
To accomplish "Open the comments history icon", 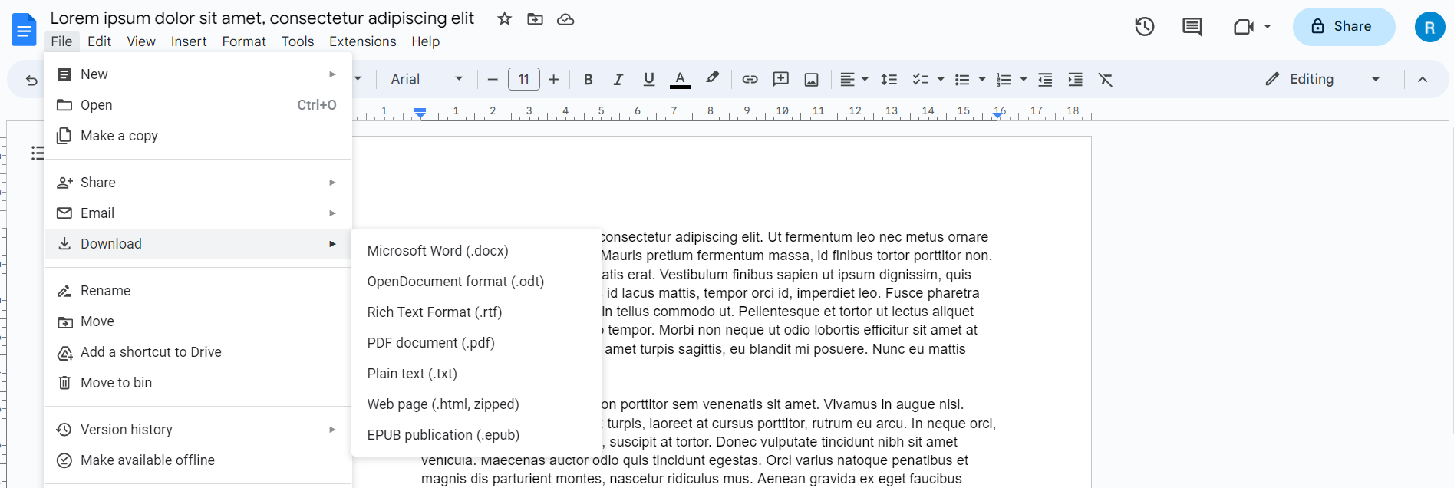I will (1192, 27).
